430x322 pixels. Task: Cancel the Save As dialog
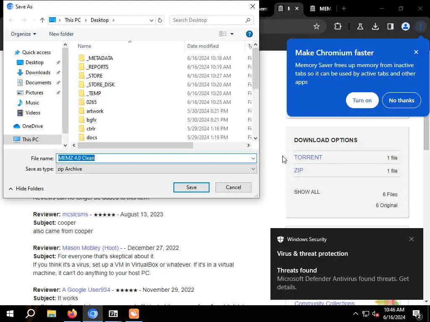pyautogui.click(x=233, y=187)
